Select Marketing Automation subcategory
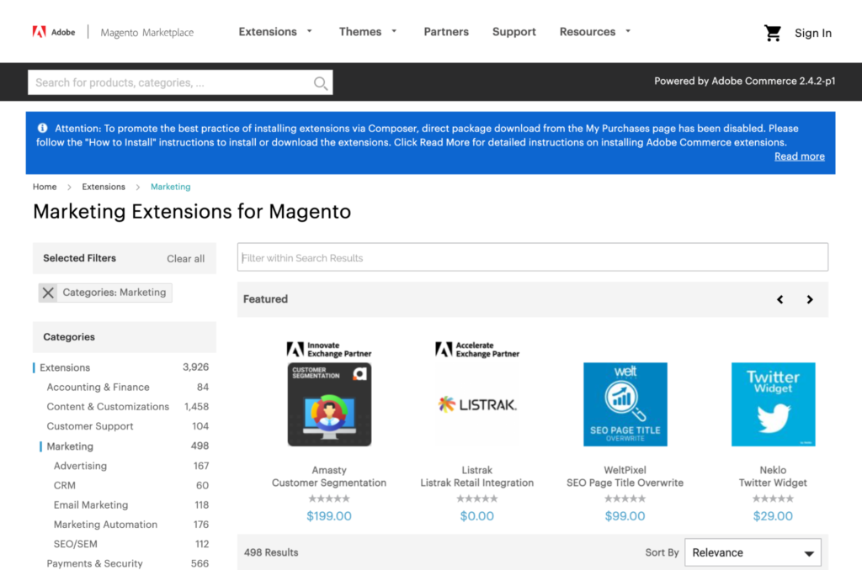862x570 pixels. tap(105, 525)
